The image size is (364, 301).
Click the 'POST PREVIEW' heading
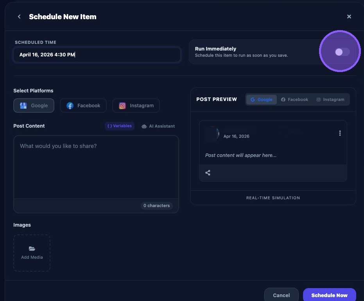coord(217,99)
